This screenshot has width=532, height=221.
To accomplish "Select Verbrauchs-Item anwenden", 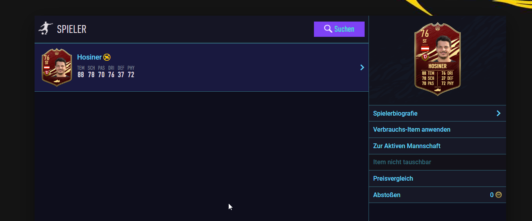I will coord(437,130).
